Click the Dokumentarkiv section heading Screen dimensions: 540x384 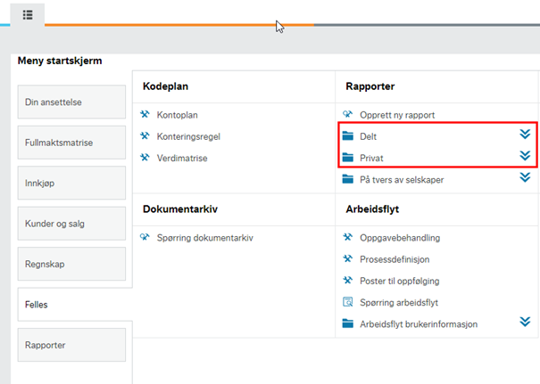[180, 209]
